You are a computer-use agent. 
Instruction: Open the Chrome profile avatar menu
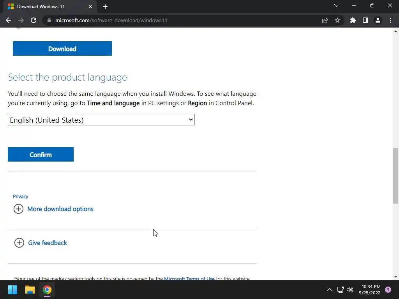pos(378,20)
